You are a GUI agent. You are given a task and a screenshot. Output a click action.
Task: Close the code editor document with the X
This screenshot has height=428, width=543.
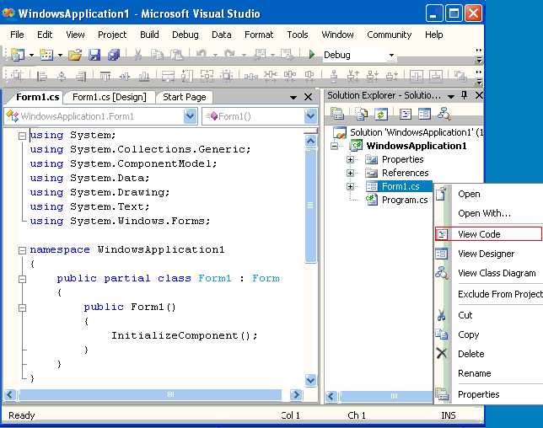308,97
